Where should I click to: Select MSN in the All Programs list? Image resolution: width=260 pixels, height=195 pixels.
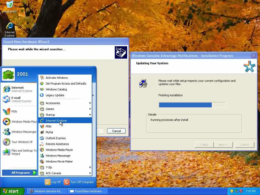pos(65,126)
